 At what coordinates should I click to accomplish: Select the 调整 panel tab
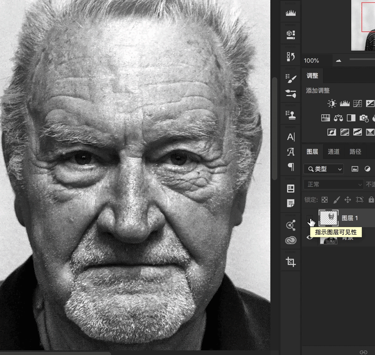312,76
